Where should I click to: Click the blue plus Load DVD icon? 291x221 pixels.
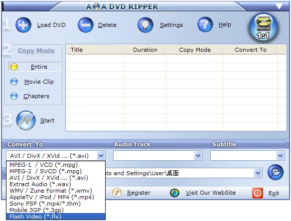[x=23, y=25]
